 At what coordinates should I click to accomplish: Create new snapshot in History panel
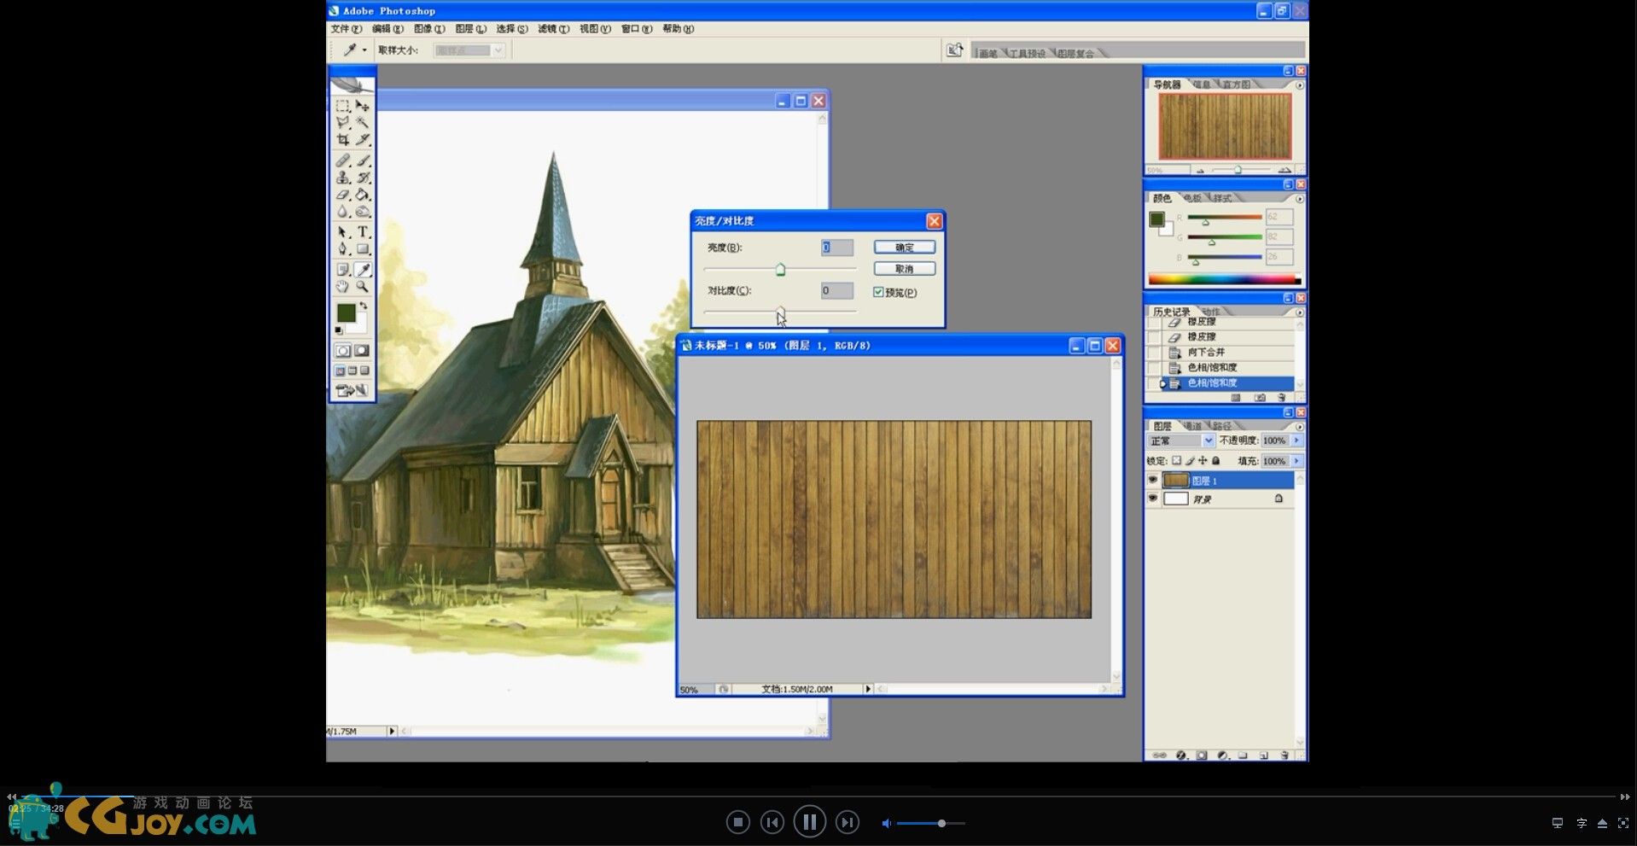coord(1260,398)
